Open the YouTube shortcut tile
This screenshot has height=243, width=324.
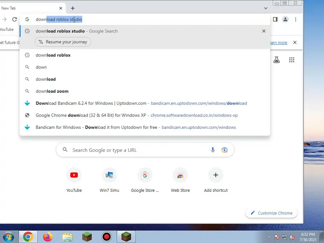[74, 180]
